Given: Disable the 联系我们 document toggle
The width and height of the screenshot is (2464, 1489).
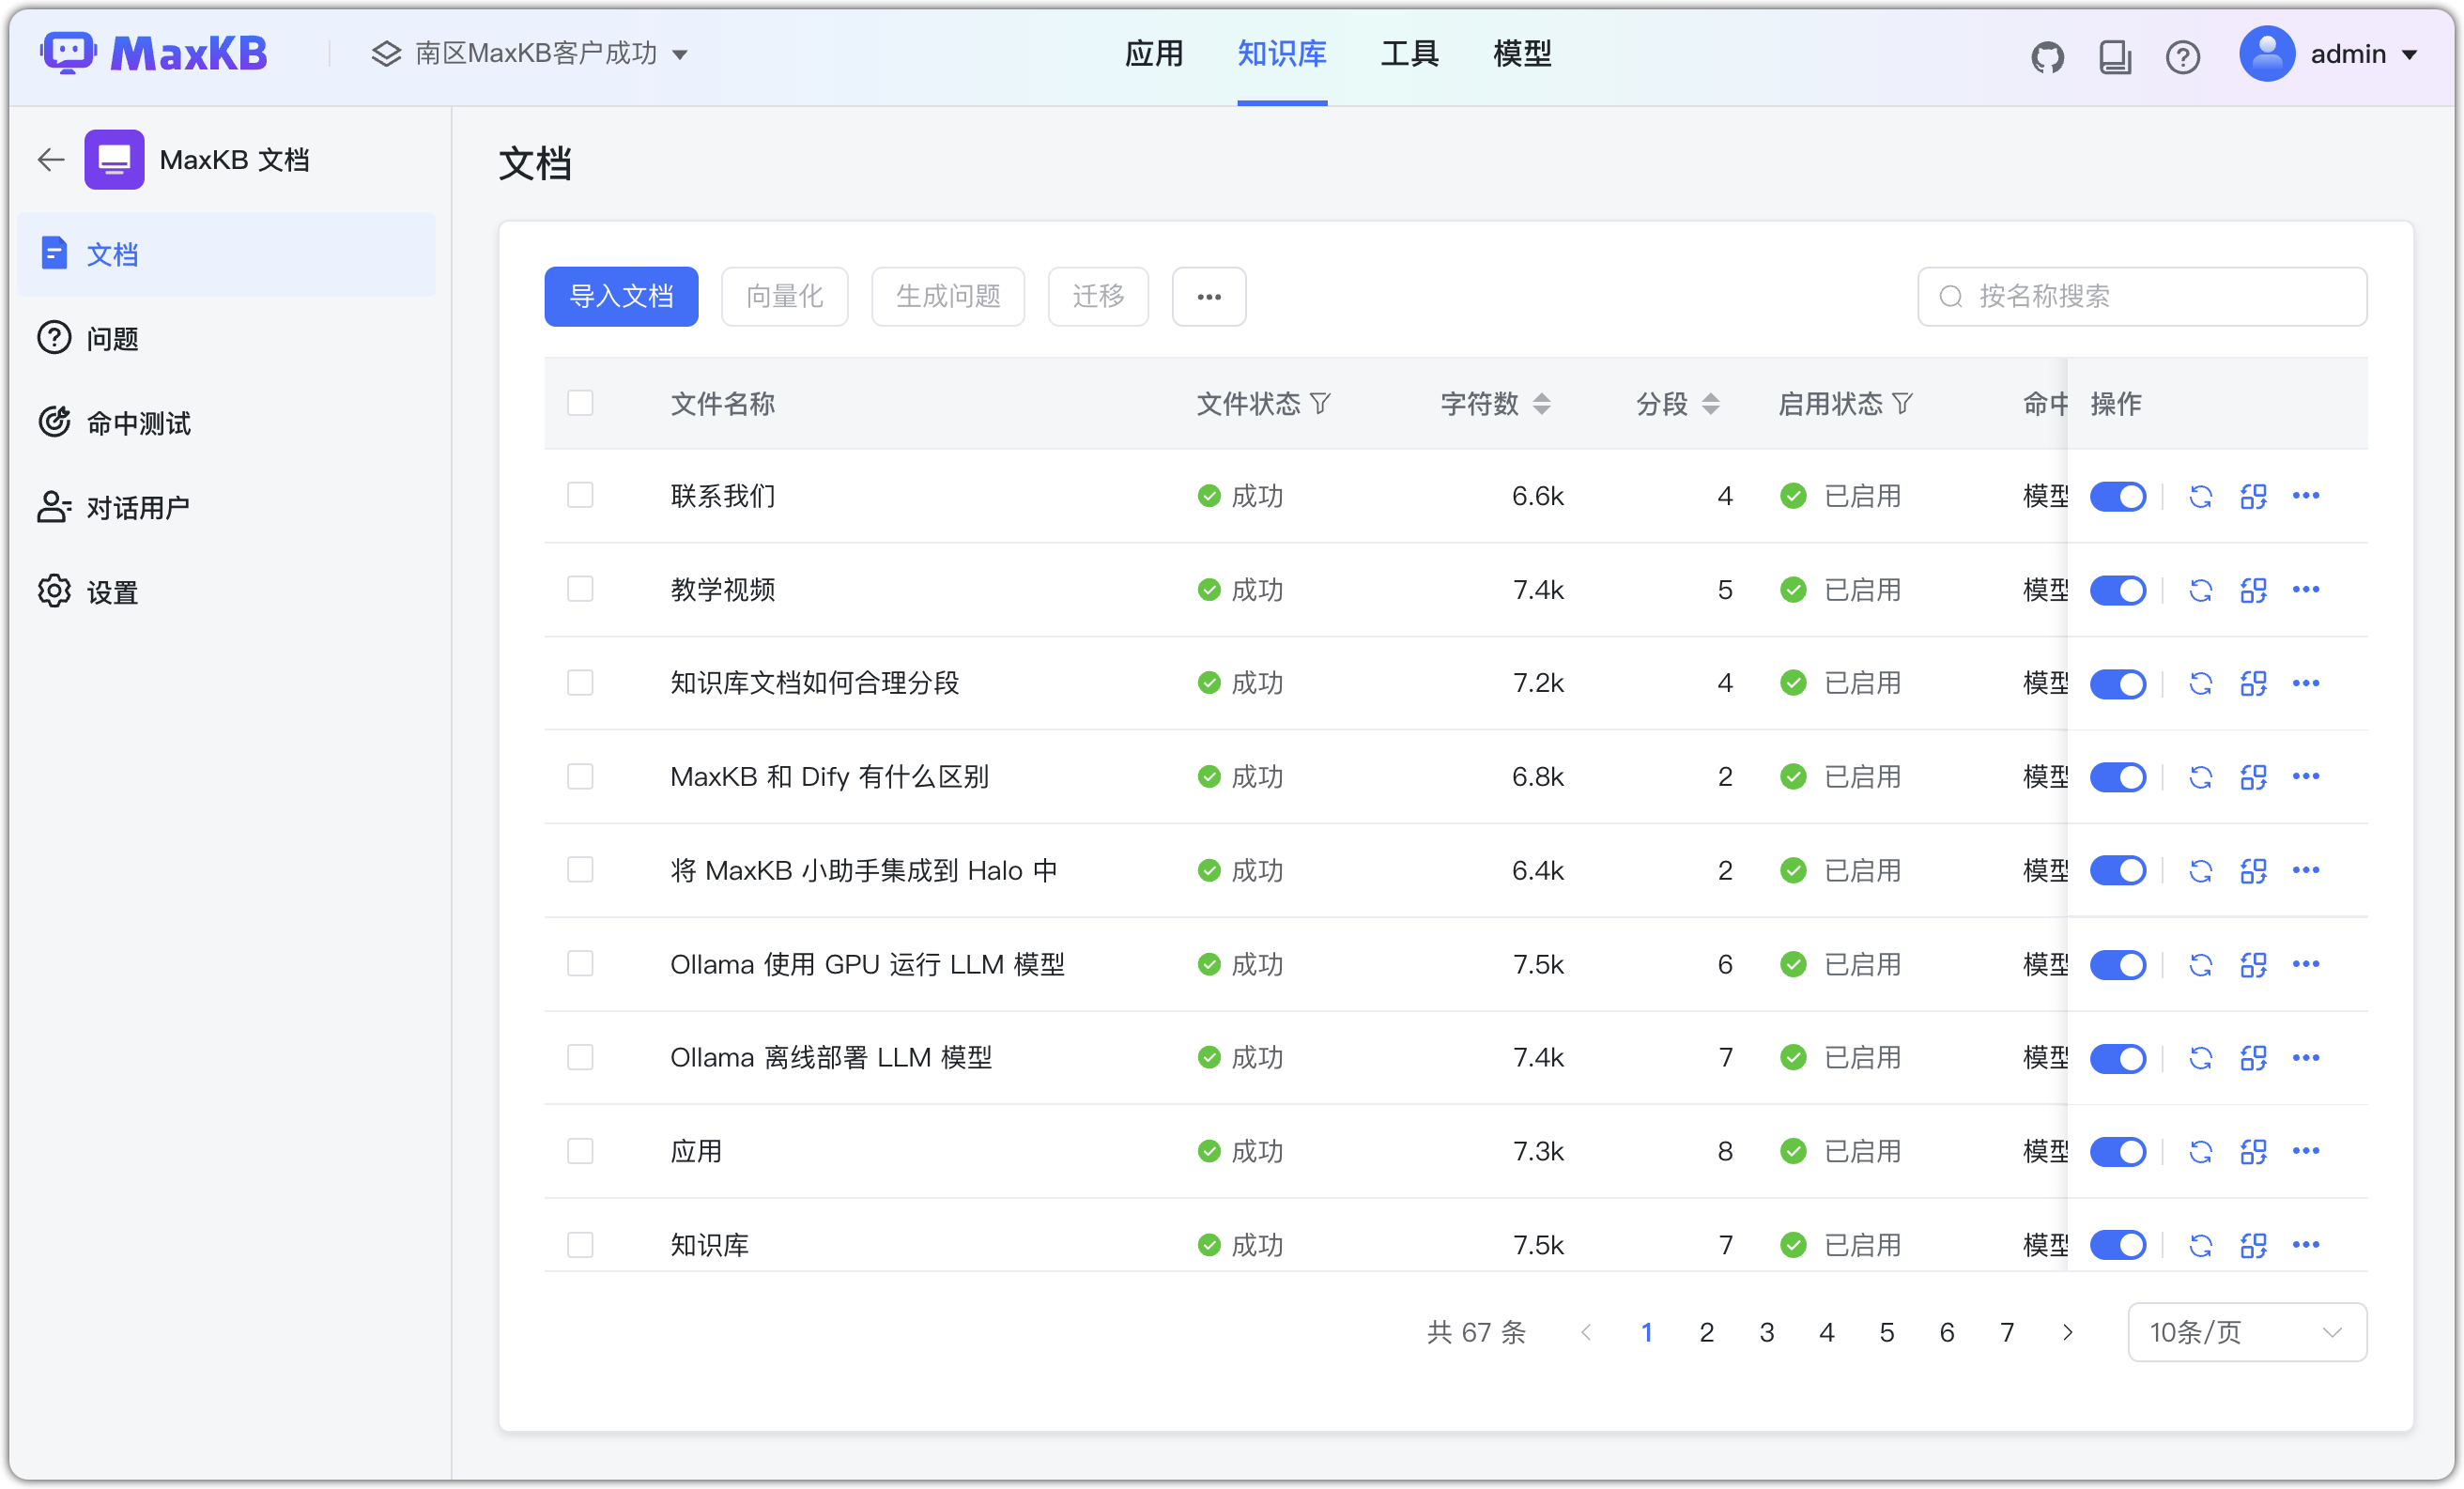Looking at the screenshot, I should pos(2118,496).
